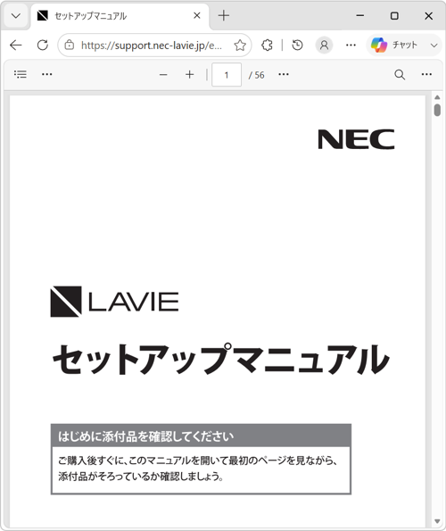Open browsing history

[x=297, y=45]
